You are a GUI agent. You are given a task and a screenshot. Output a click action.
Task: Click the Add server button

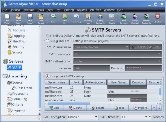pyautogui.click(x=54, y=108)
